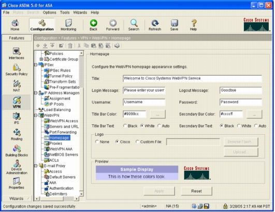Set Title Bar Text to Black
The image size is (275, 212).
pyautogui.click(x=125, y=126)
